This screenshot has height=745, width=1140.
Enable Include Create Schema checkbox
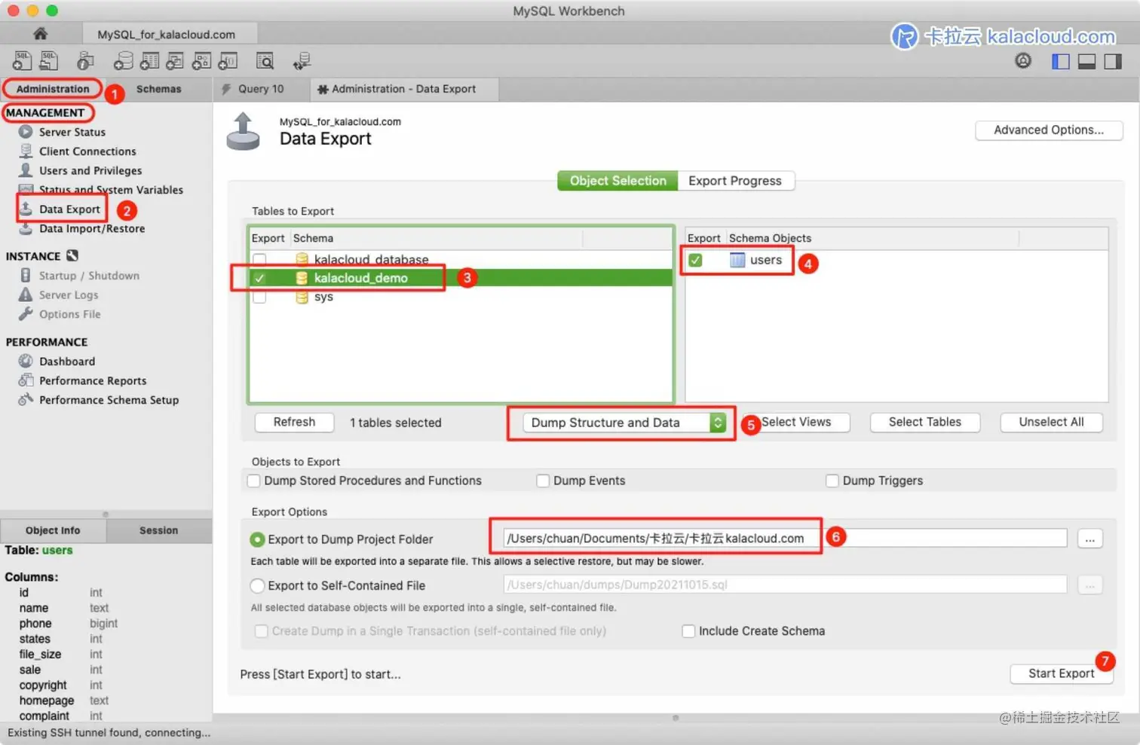coord(688,631)
